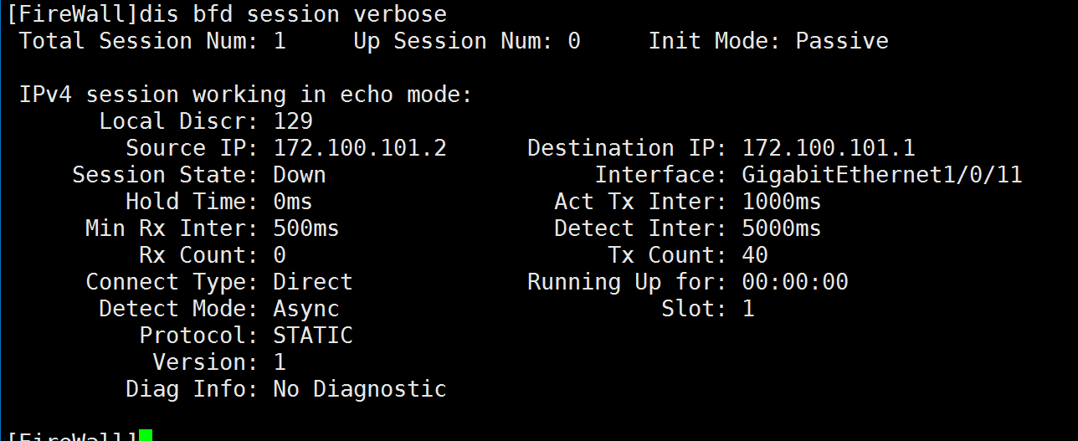Click the Source IP value 172.100.101.2
Screen dimensions: 1078x441
click(360, 149)
